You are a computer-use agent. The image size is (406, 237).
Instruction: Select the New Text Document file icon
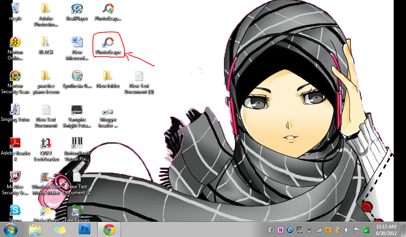(46, 116)
